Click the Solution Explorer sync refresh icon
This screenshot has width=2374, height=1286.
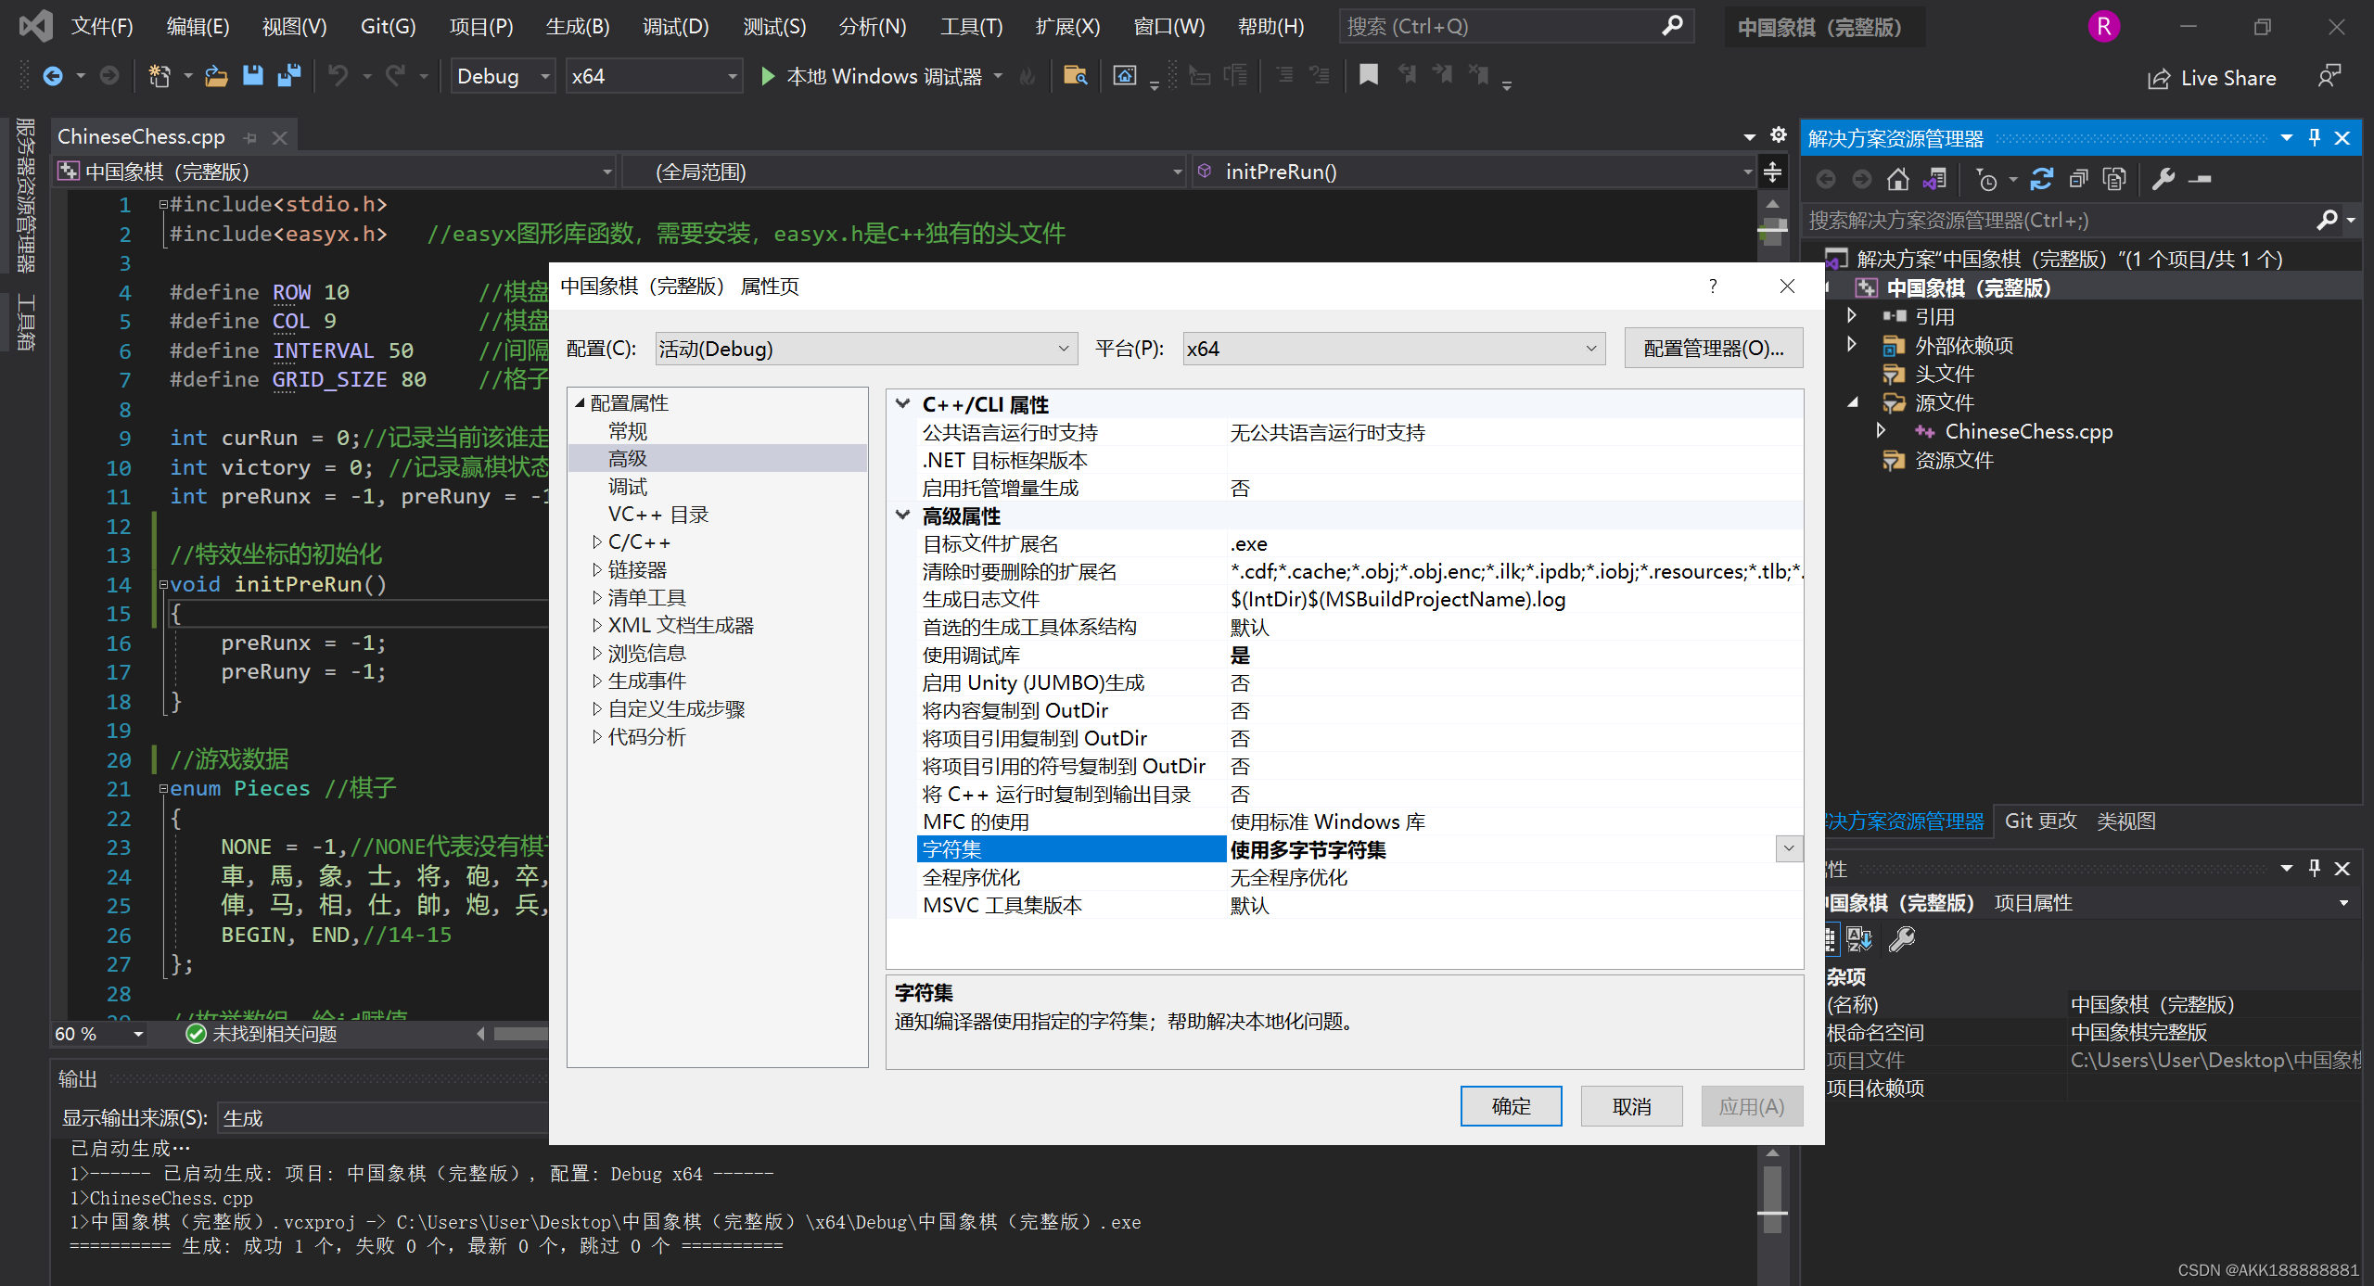pos(2041,179)
